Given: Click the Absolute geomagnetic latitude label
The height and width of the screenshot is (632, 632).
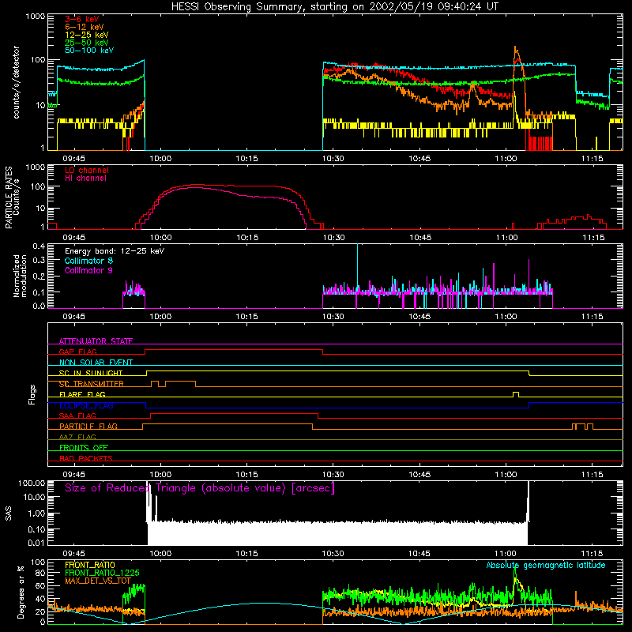Looking at the screenshot, I should point(546,566).
